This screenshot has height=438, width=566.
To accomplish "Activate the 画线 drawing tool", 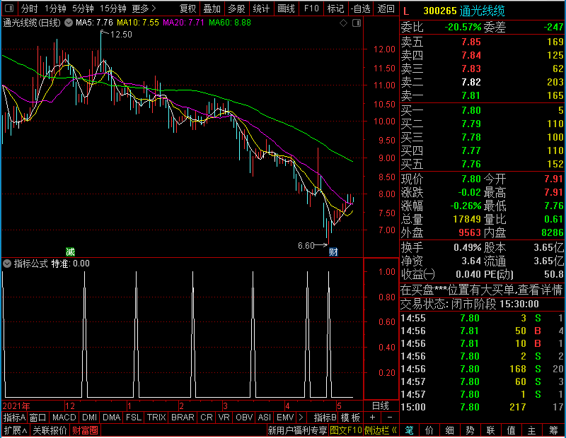I will click(x=286, y=8).
